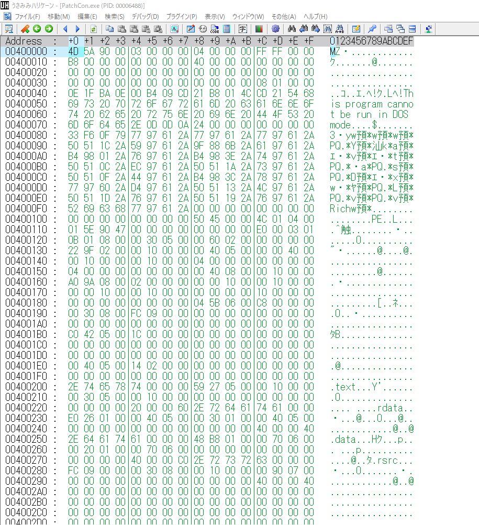Click the Address column header
This screenshot has width=479, height=525.
pyautogui.click(x=24, y=41)
